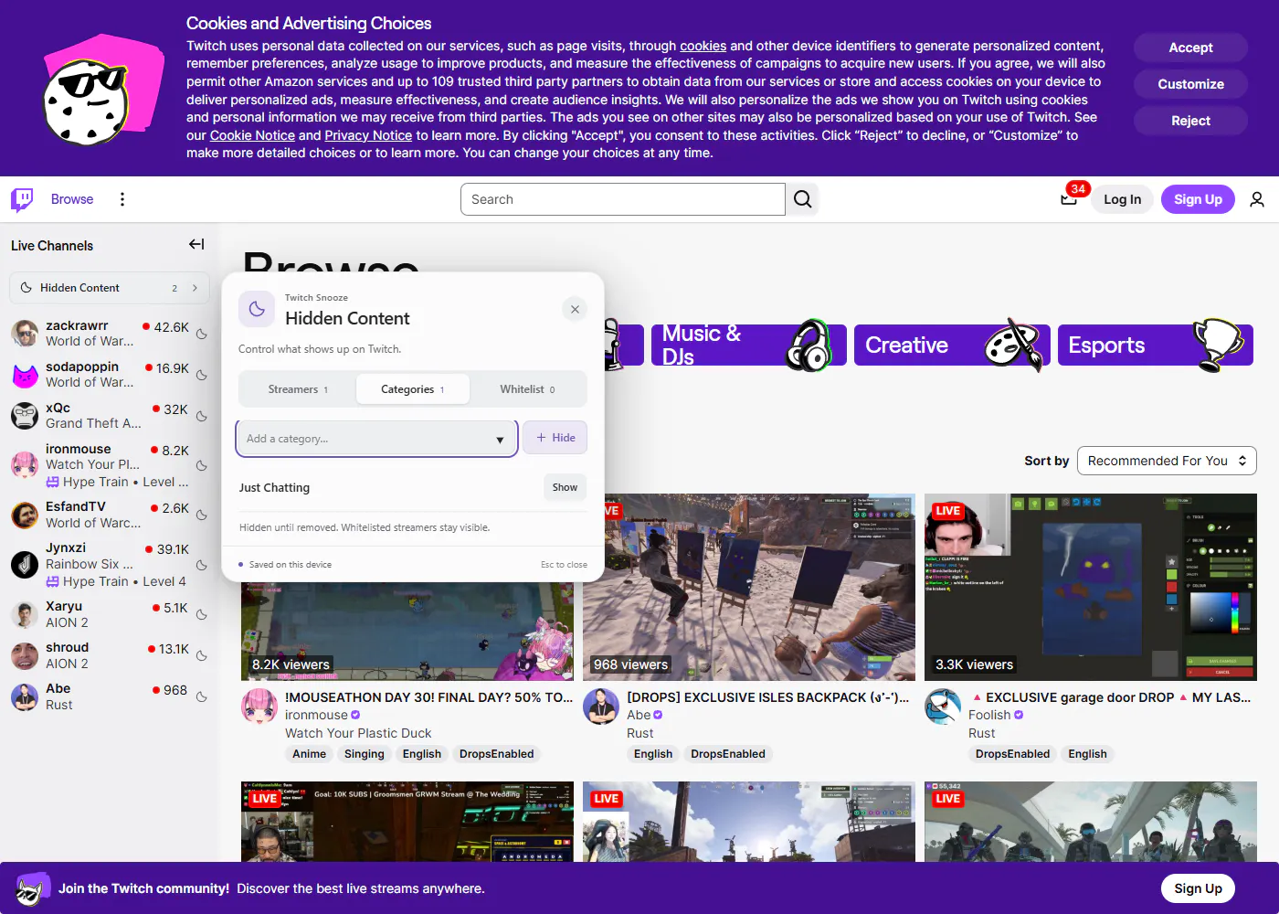Viewport: 1279px width, 914px height.
Task: Click the sodapoppin sidebar avatar
Action: click(25, 375)
